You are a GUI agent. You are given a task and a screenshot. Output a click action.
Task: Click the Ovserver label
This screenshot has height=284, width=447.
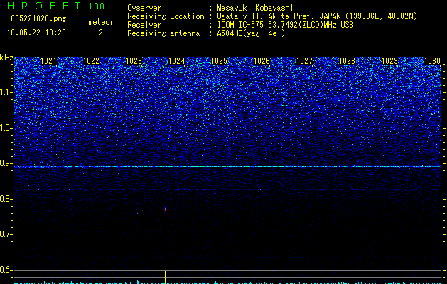point(144,8)
